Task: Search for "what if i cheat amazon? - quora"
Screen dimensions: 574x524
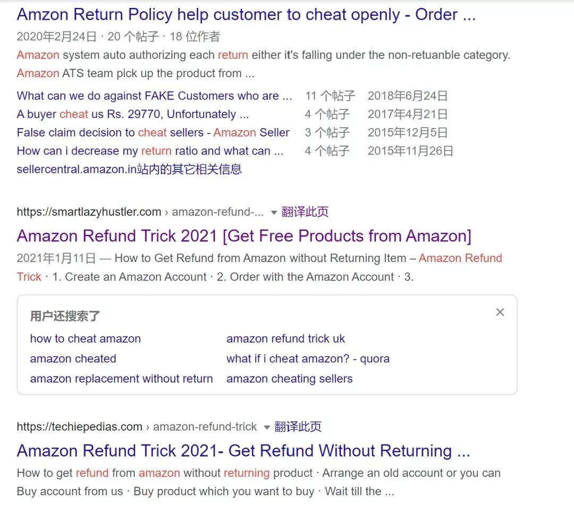Action: 308,359
